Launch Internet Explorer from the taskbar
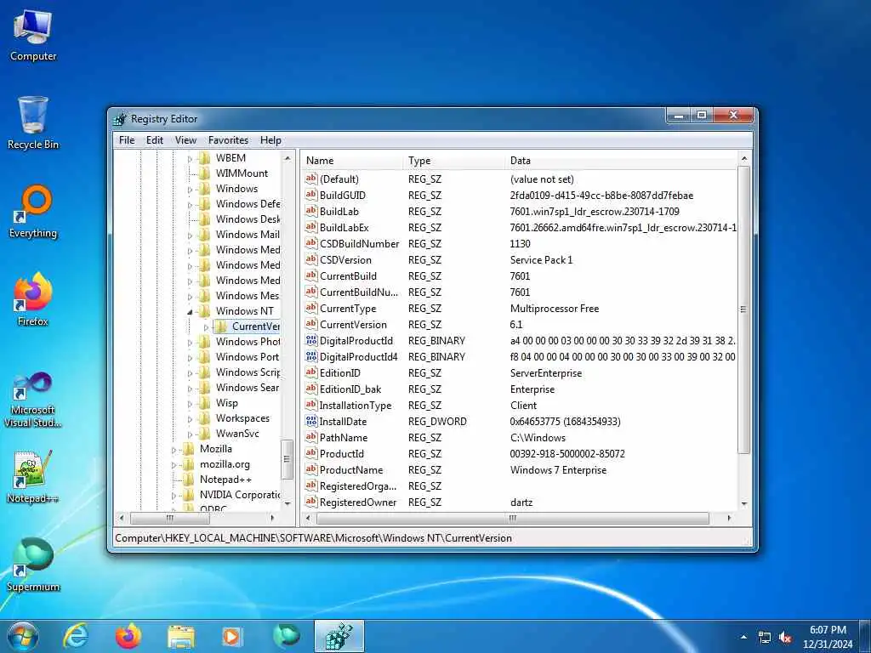The width and height of the screenshot is (871, 653). (76, 636)
